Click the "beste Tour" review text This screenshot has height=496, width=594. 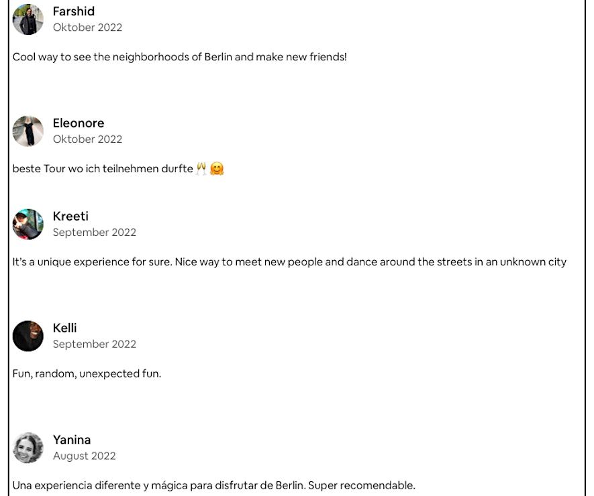point(103,169)
